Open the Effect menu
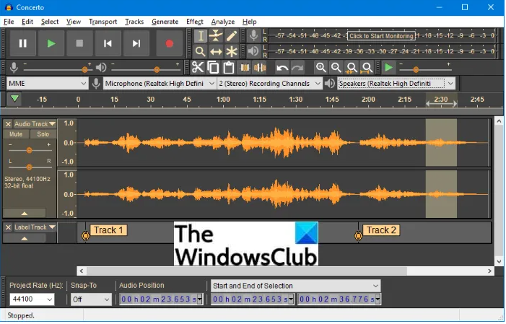 [195, 22]
